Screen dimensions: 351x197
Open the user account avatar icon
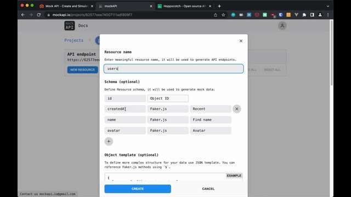pyautogui.click(x=282, y=26)
